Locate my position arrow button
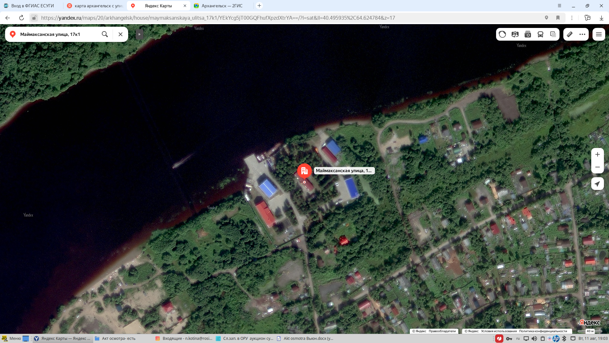 [x=598, y=184]
